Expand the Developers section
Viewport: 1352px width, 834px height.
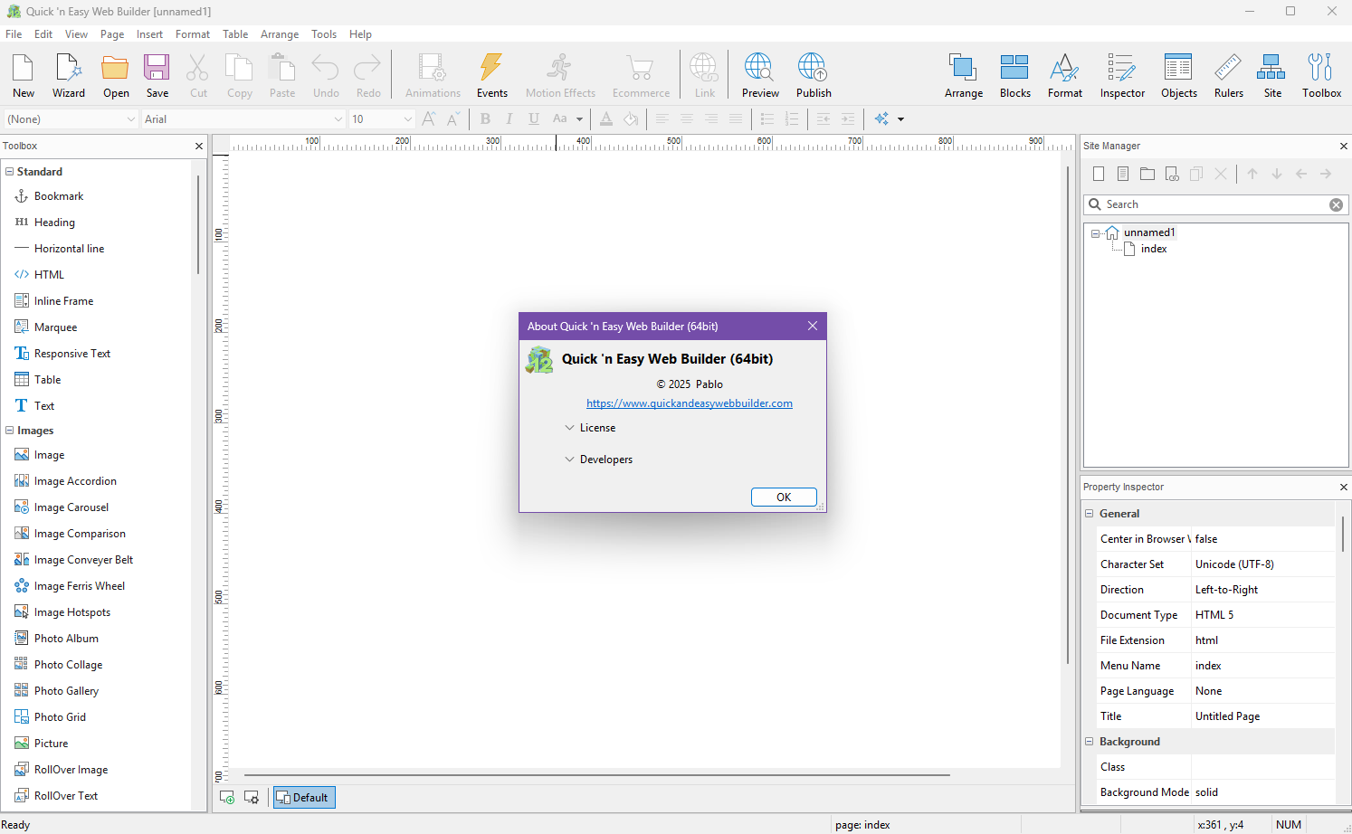[570, 460]
